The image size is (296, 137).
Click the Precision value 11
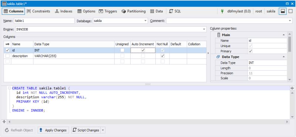point(267,73)
